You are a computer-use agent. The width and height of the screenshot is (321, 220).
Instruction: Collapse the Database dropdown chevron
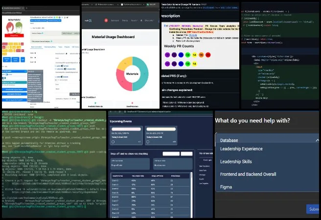point(317,140)
